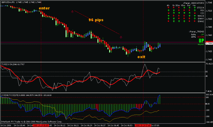Screen dimensions: 213x127
Task: Click the 15m timeframe column header
Action: click(x=183, y=5)
